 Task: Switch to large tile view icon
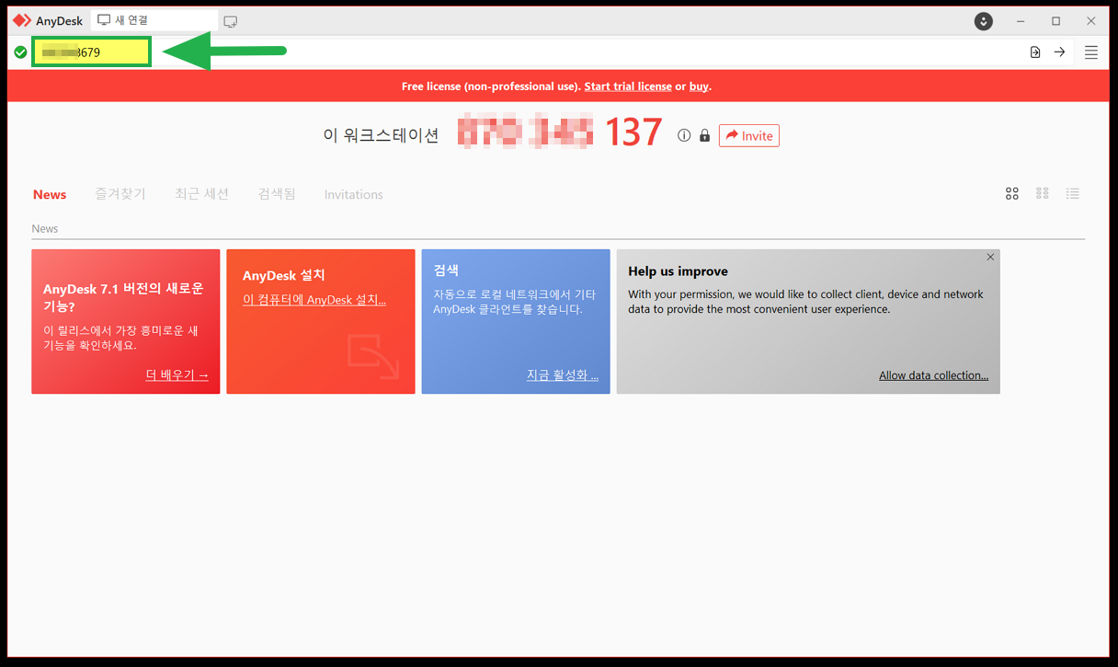click(1012, 193)
